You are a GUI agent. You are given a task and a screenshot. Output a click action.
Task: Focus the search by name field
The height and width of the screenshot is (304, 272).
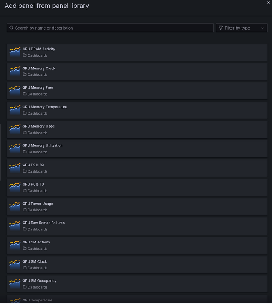pyautogui.click(x=112, y=28)
